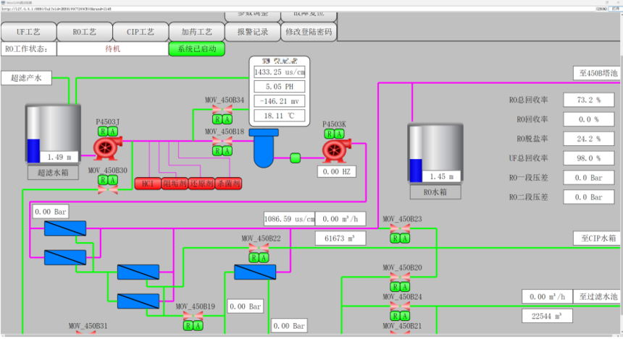Toggle the R indicator of MOV_450B30
The width and height of the screenshot is (623, 339).
coord(103,180)
